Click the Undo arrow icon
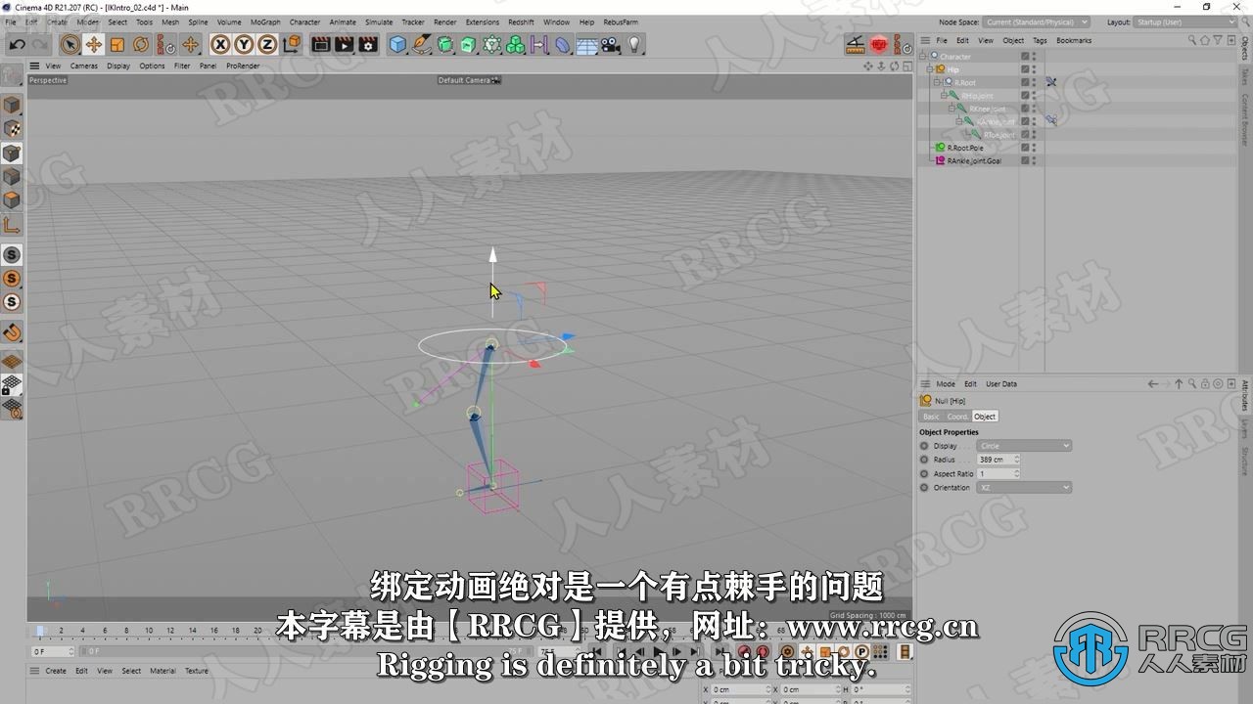 17,44
